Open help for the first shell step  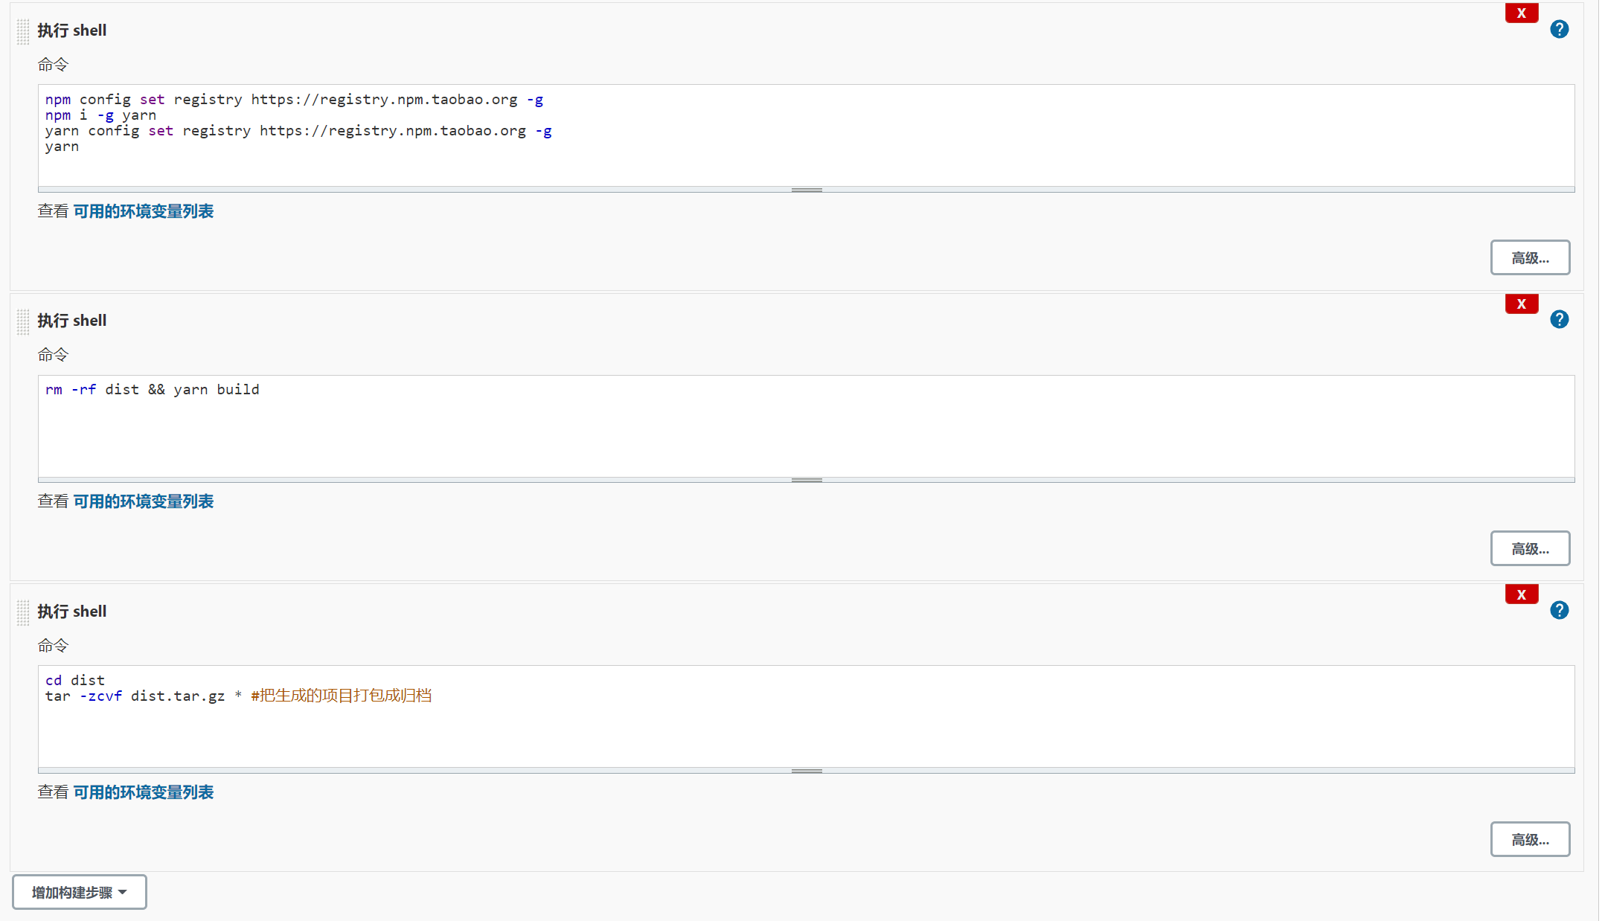click(x=1559, y=29)
